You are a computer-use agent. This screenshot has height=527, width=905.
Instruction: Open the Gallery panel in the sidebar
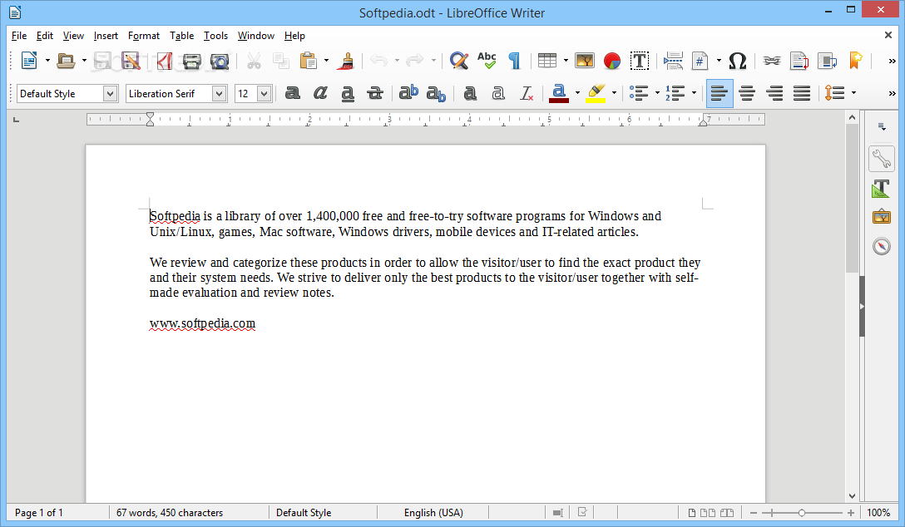882,217
